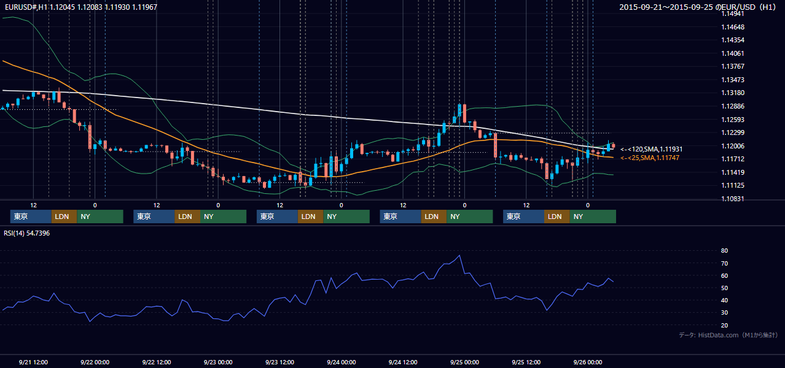Click RSI scale label 80
The image size is (785, 368).
pyautogui.click(x=725, y=251)
